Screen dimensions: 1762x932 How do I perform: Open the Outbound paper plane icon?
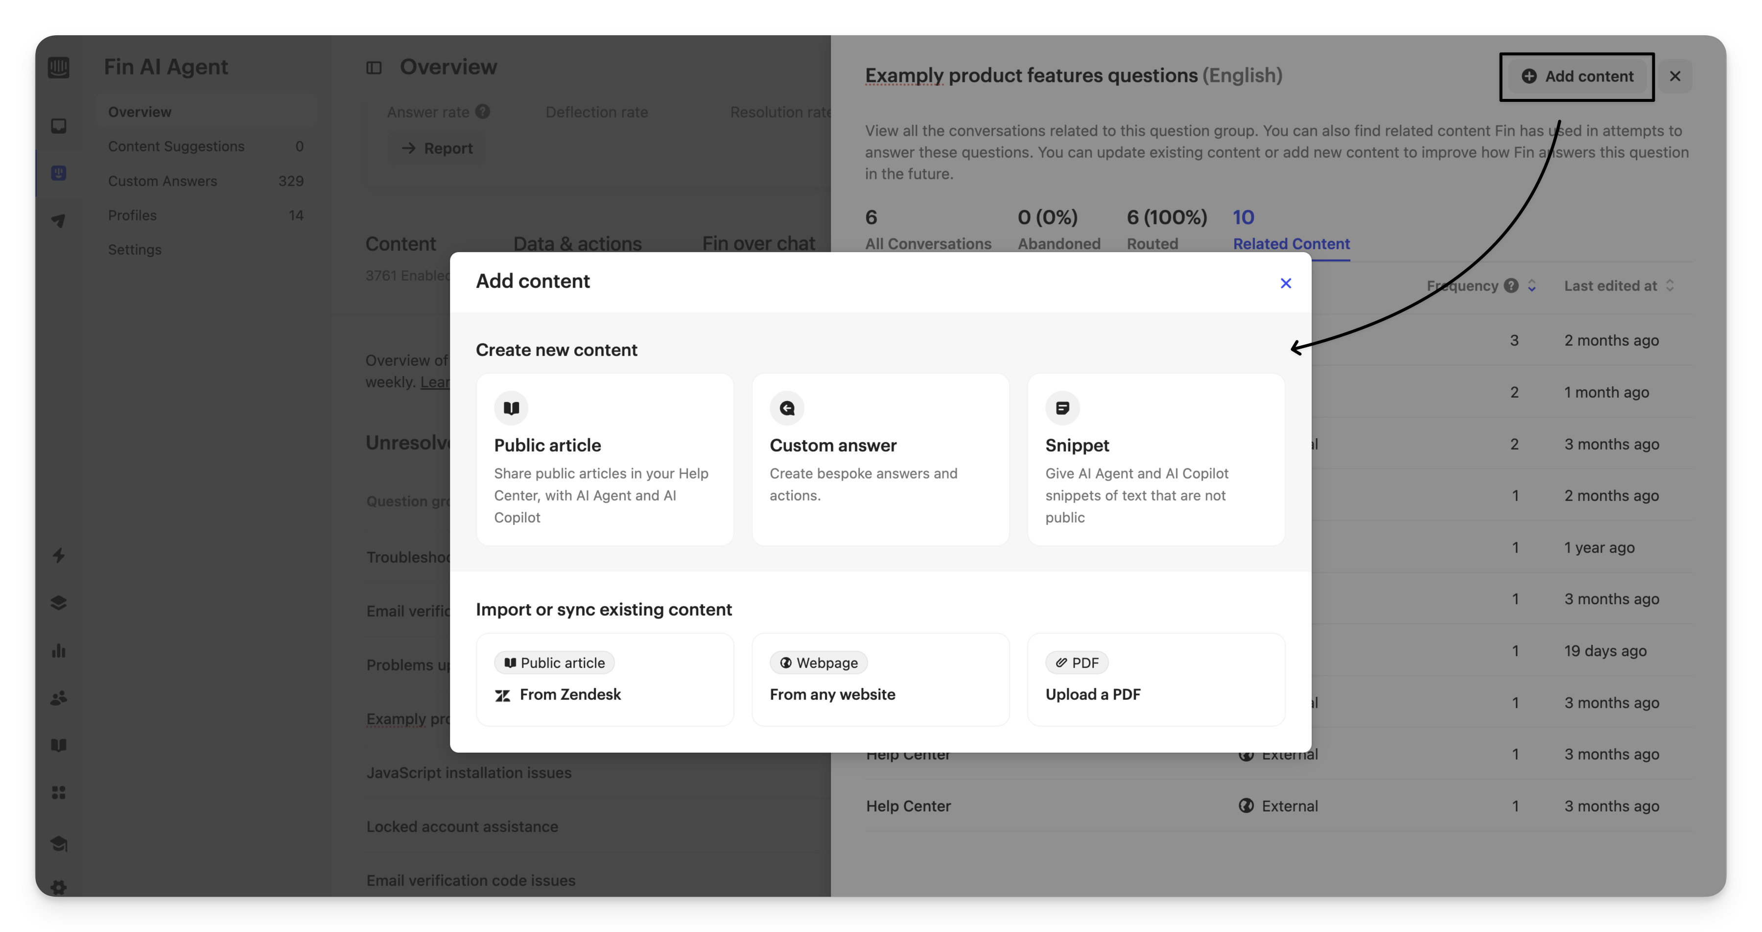(x=59, y=220)
